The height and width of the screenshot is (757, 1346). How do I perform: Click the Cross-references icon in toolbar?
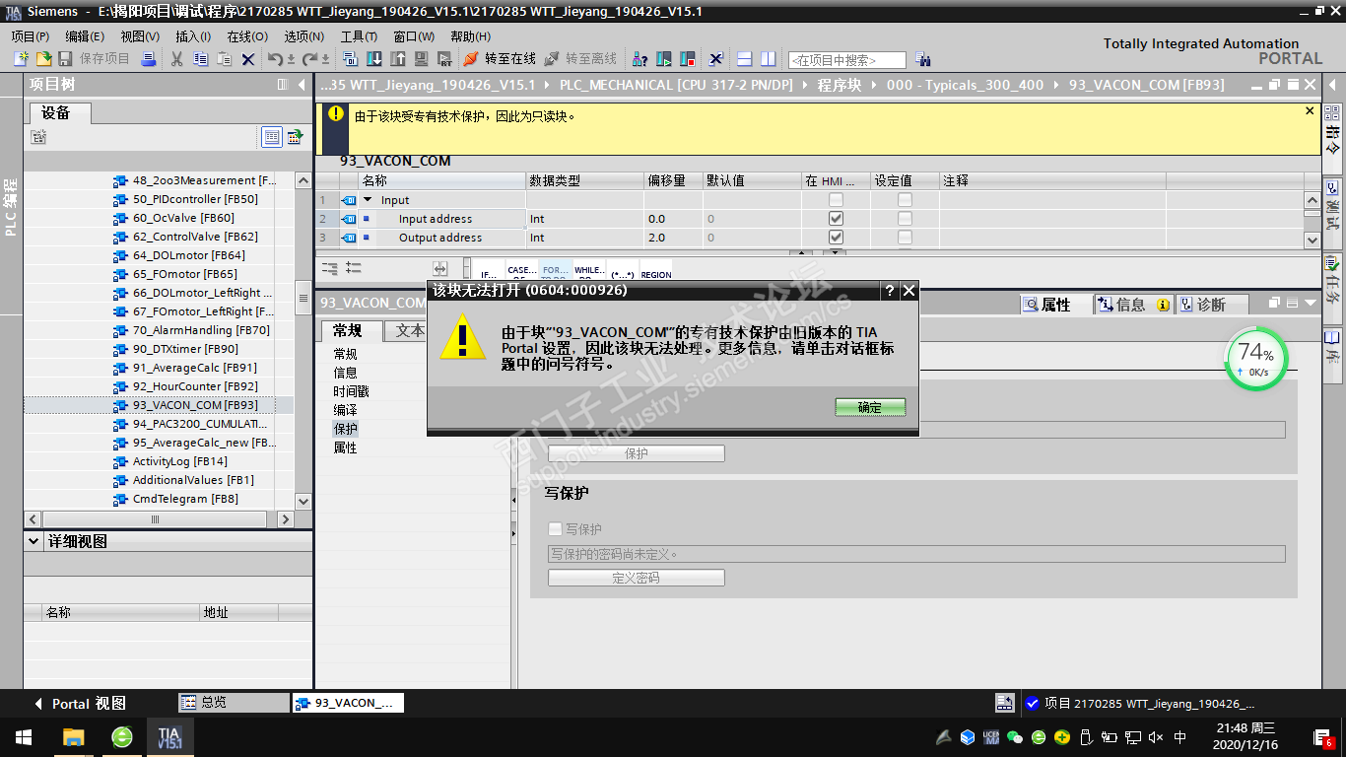coord(716,59)
